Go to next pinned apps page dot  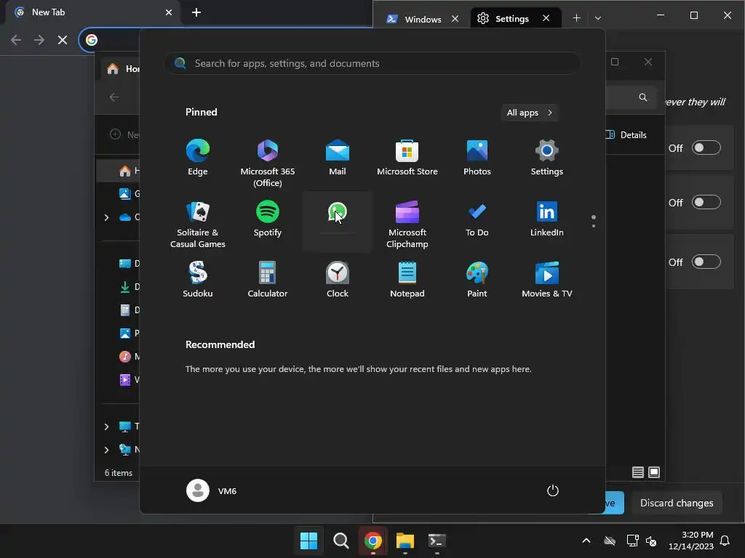tap(594, 226)
